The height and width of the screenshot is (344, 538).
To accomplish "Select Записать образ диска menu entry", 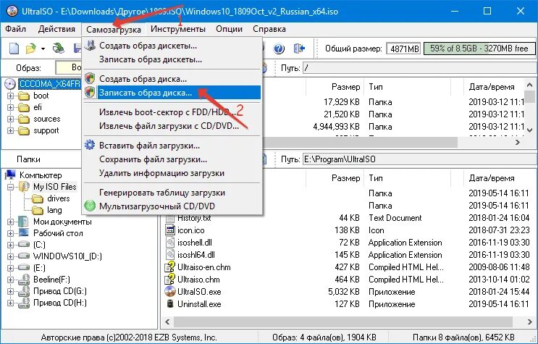I will click(x=172, y=93).
